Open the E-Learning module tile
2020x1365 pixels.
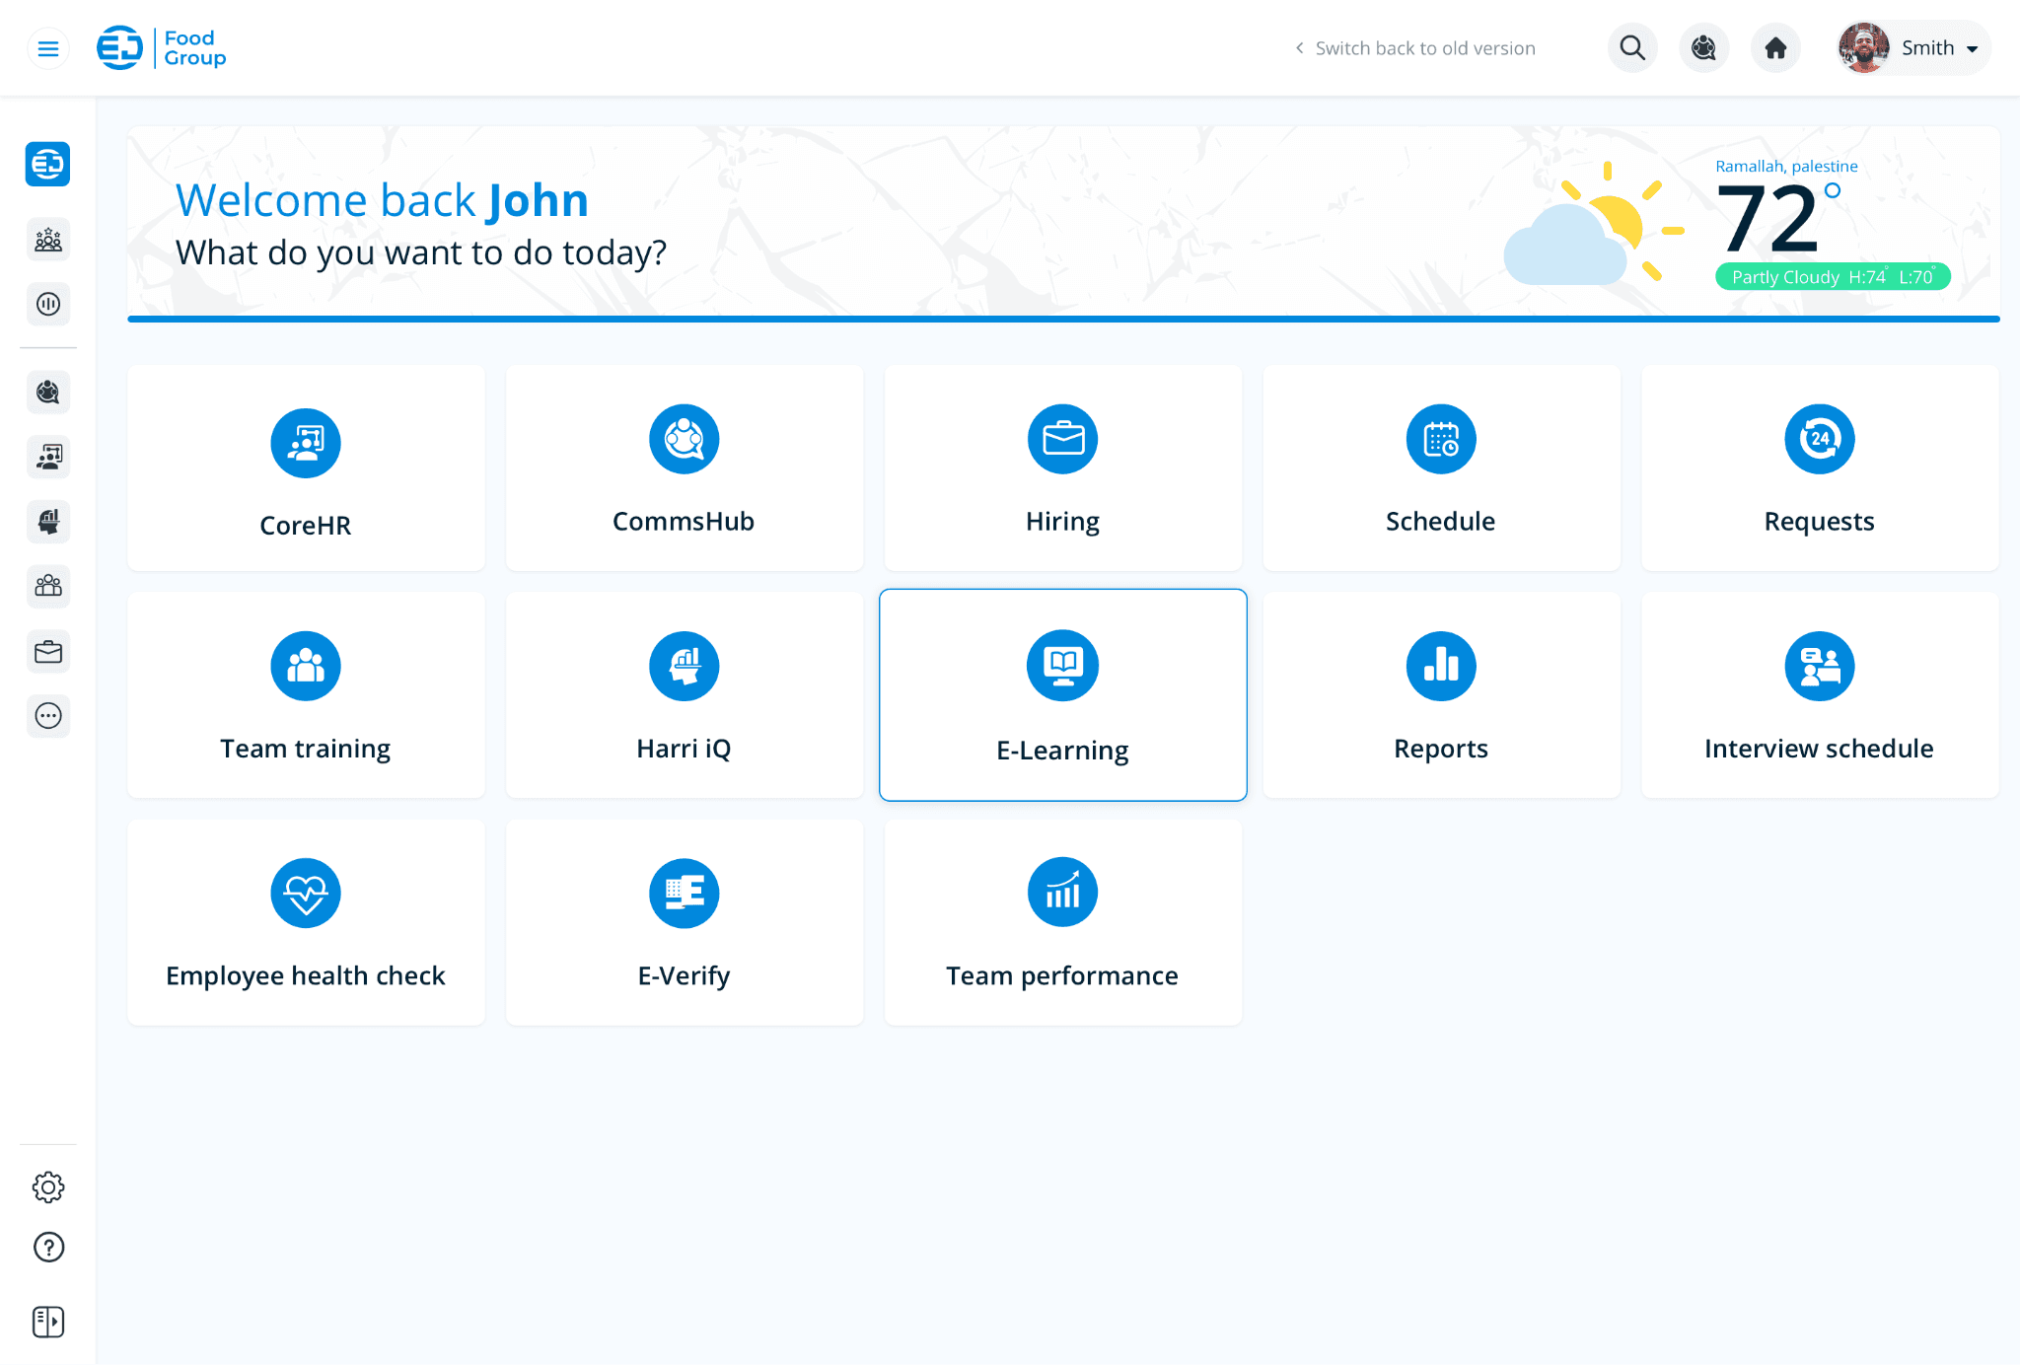[1062, 695]
